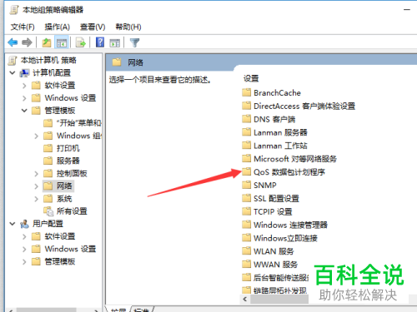Click the Lanman 服务器 folder icon

pyautogui.click(x=246, y=132)
